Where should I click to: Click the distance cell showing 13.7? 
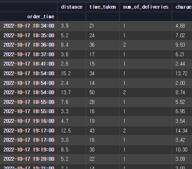[72, 92]
